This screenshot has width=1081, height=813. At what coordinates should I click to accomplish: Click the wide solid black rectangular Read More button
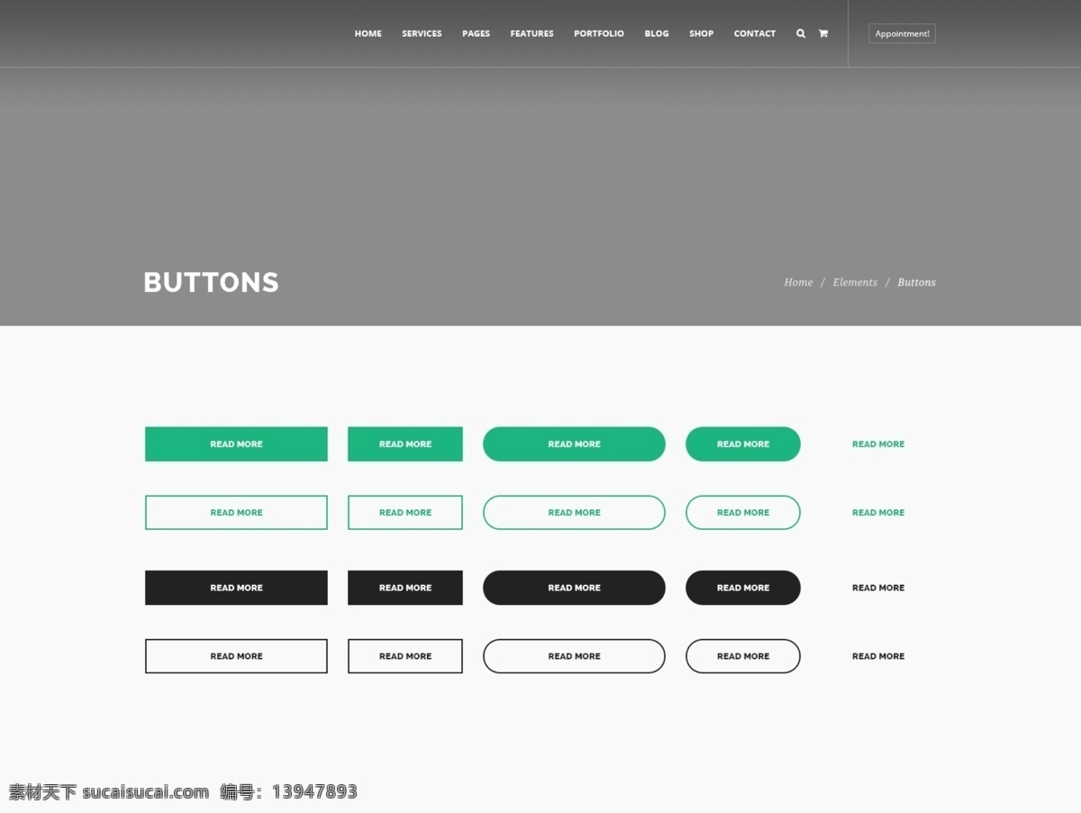click(236, 588)
